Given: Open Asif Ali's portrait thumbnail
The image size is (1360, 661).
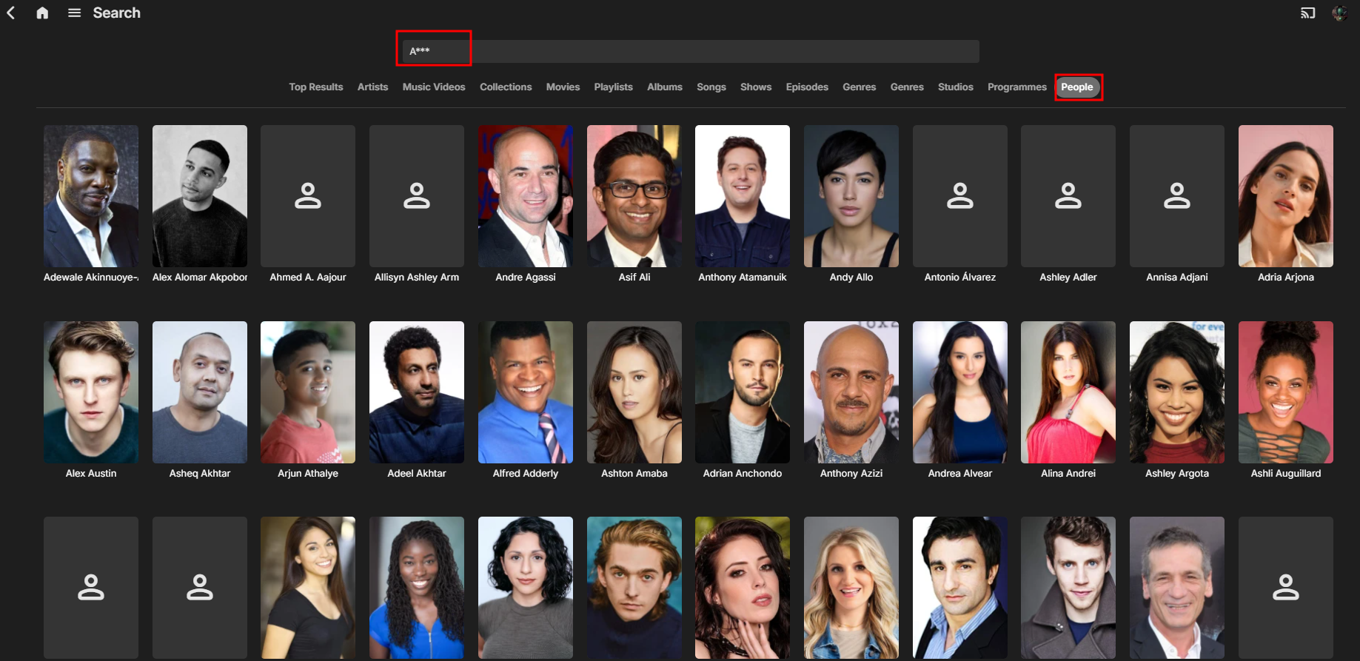Looking at the screenshot, I should 634,196.
